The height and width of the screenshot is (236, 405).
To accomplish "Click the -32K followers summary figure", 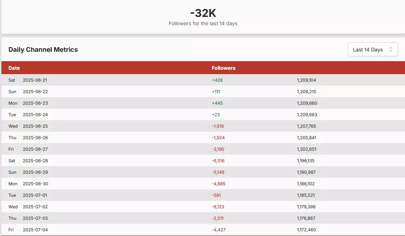I will (203, 13).
